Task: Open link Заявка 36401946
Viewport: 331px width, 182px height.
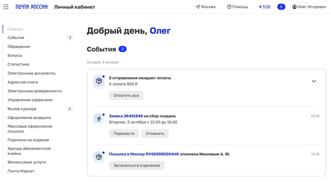Action: 126,116
